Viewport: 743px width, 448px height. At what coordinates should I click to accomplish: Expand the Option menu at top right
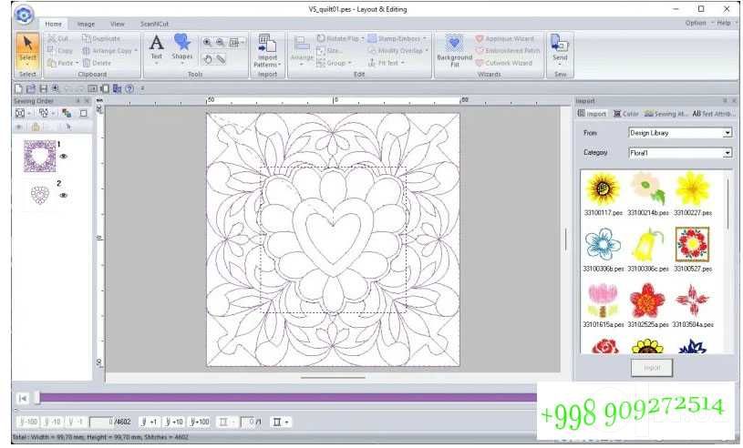[x=696, y=23]
